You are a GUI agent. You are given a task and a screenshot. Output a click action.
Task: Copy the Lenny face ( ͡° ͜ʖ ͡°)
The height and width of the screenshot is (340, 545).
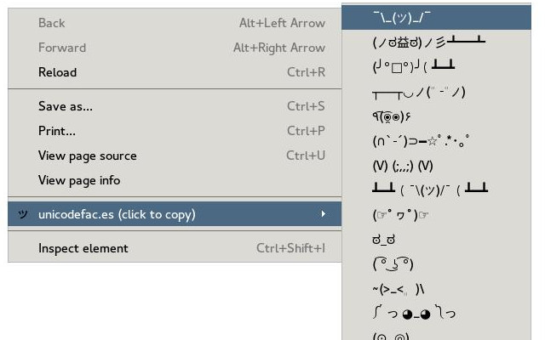pos(436,264)
